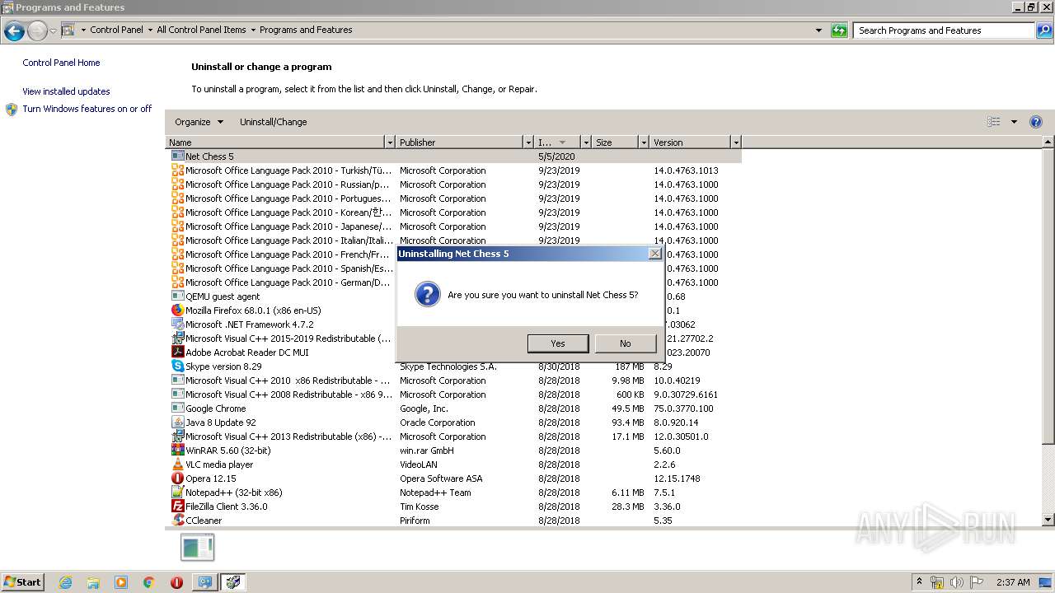The height and width of the screenshot is (593, 1055).
Task: Sort by the Version column header
Action: click(x=690, y=142)
